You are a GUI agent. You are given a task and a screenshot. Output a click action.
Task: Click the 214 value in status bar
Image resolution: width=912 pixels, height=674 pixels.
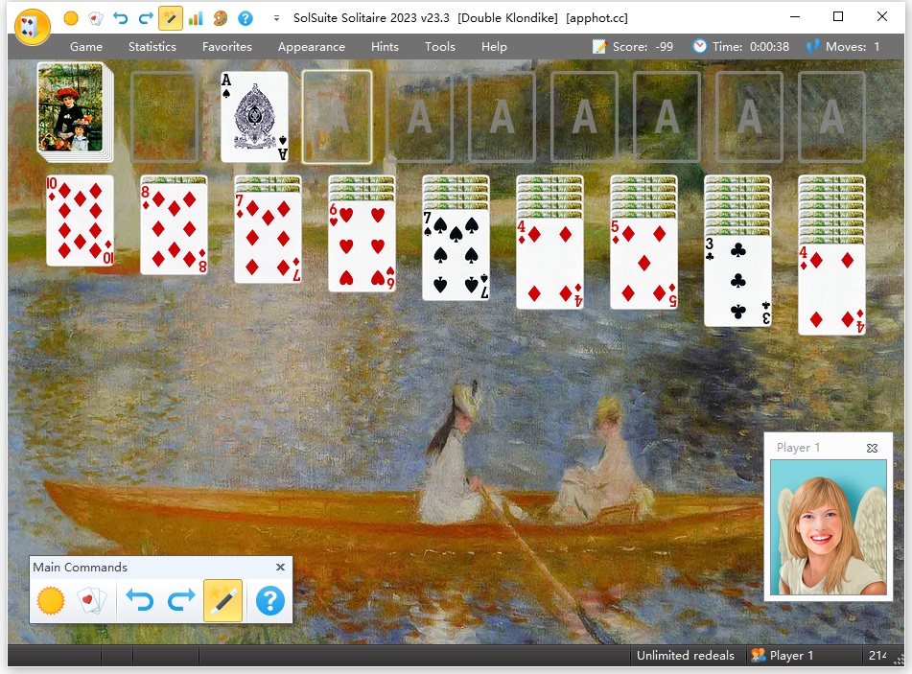(x=877, y=656)
